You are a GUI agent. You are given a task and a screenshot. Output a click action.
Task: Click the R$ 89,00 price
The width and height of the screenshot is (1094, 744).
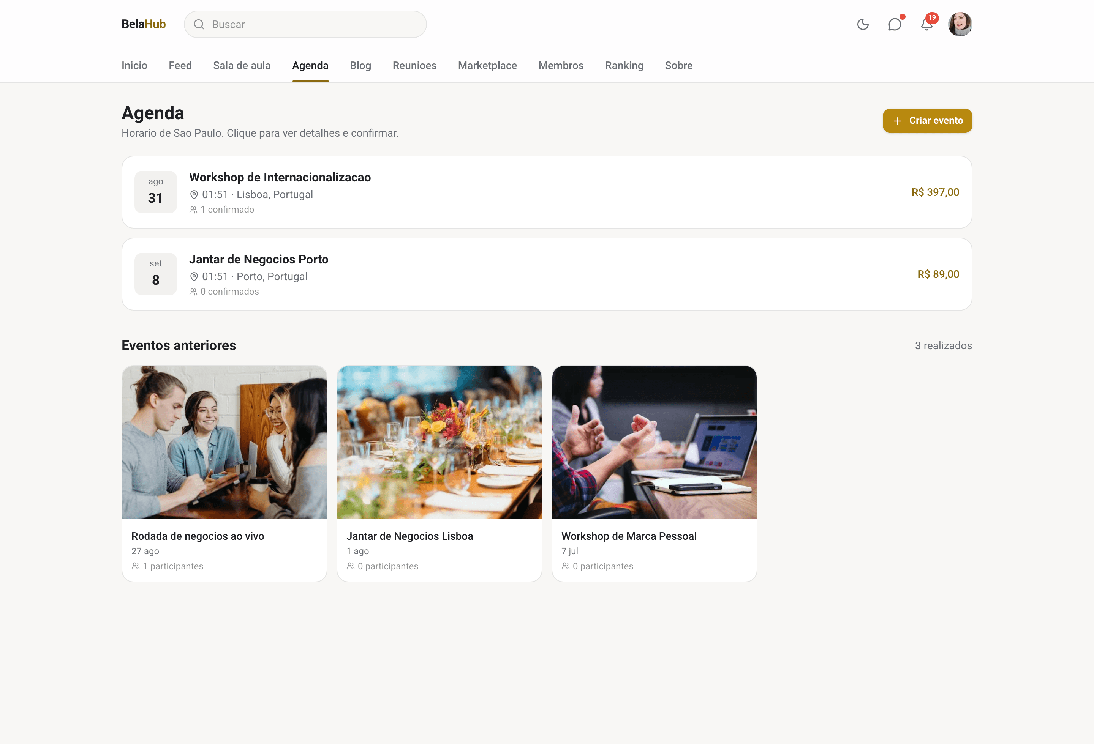point(938,274)
